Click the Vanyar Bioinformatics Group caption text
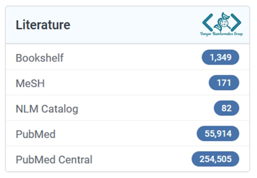The image size is (257, 178). pyautogui.click(x=221, y=34)
